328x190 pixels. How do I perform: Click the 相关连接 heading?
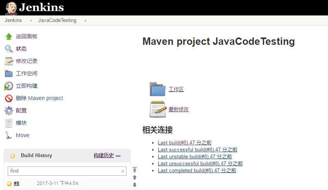pyautogui.click(x=157, y=130)
